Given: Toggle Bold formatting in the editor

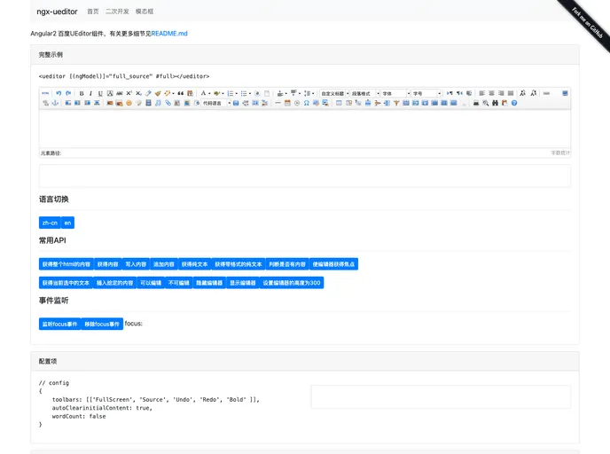Looking at the screenshot, I should (82, 93).
